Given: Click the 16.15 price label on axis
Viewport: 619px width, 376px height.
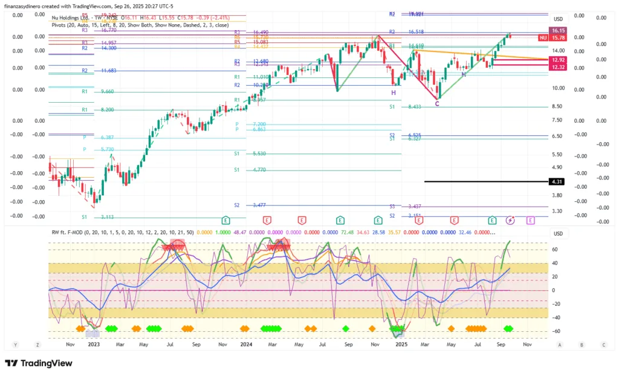Looking at the screenshot, I should click(557, 30).
